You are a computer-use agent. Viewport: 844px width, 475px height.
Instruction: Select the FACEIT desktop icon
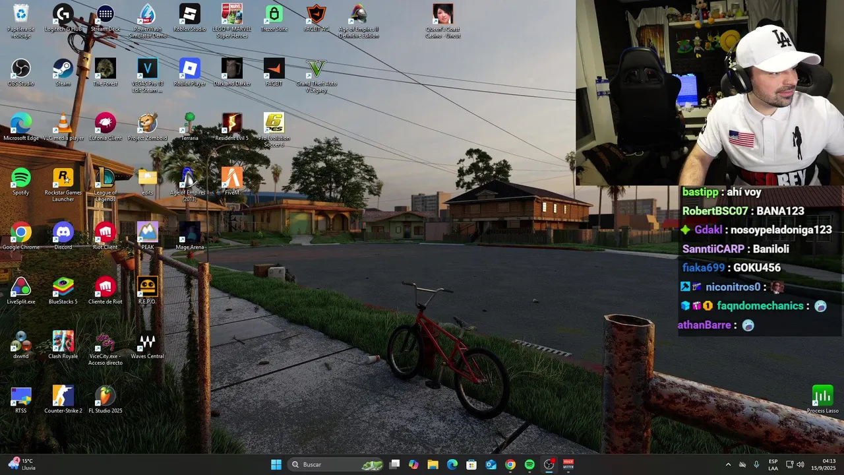(x=274, y=73)
